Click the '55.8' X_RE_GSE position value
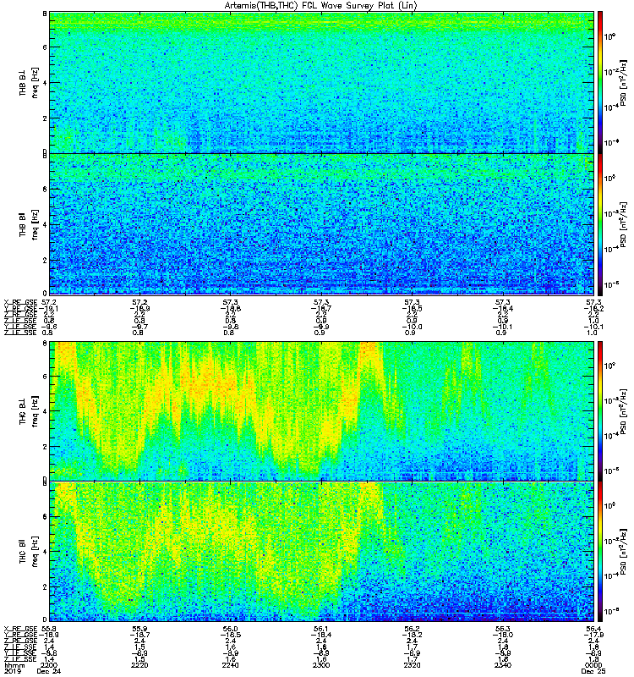 pos(48,629)
